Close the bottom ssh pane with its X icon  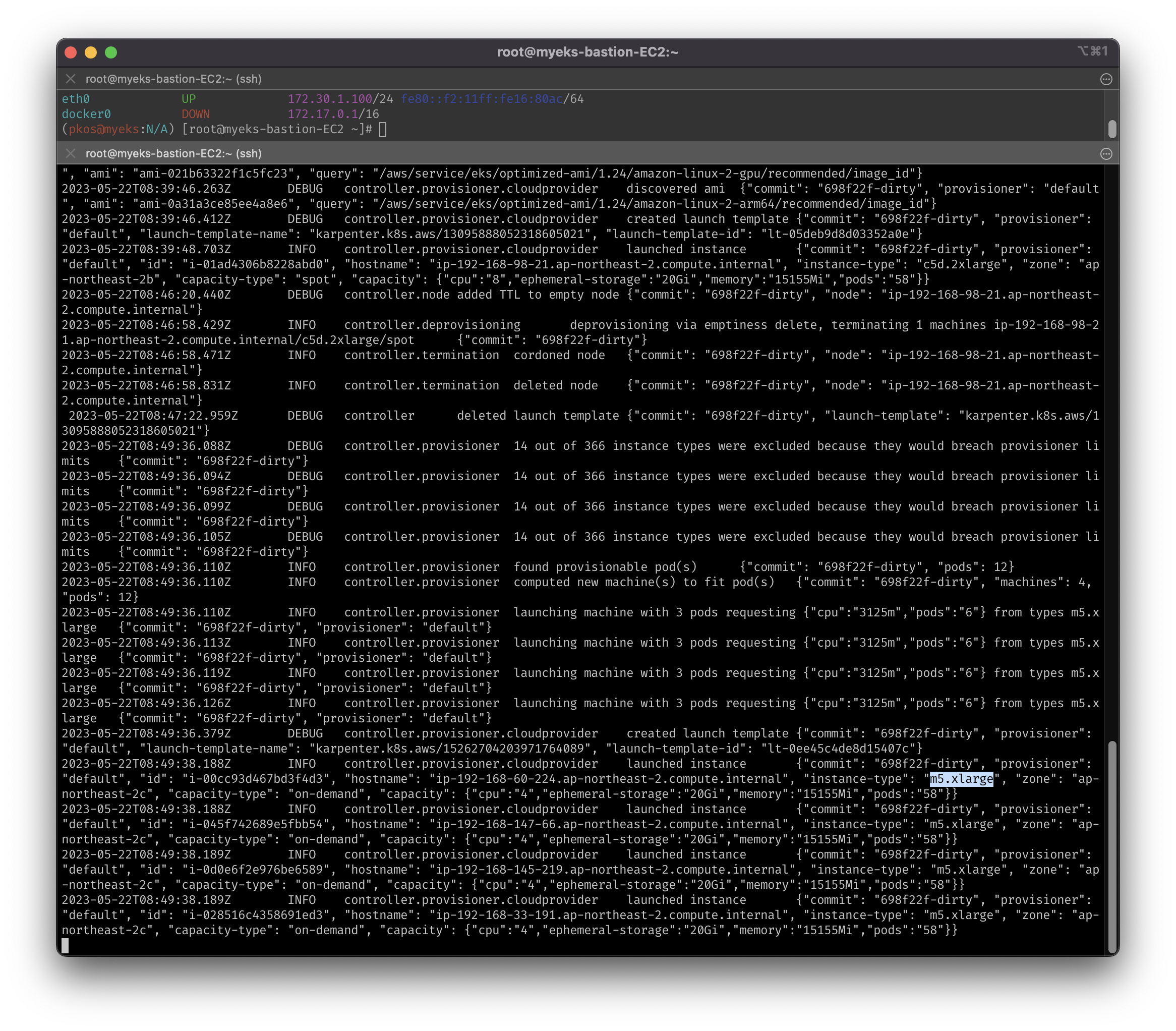click(71, 154)
